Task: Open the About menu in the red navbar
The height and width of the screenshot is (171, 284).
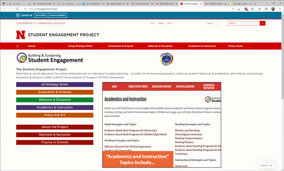Action: click(32, 46)
